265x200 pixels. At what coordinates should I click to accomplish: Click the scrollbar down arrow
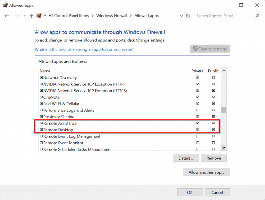(223, 147)
